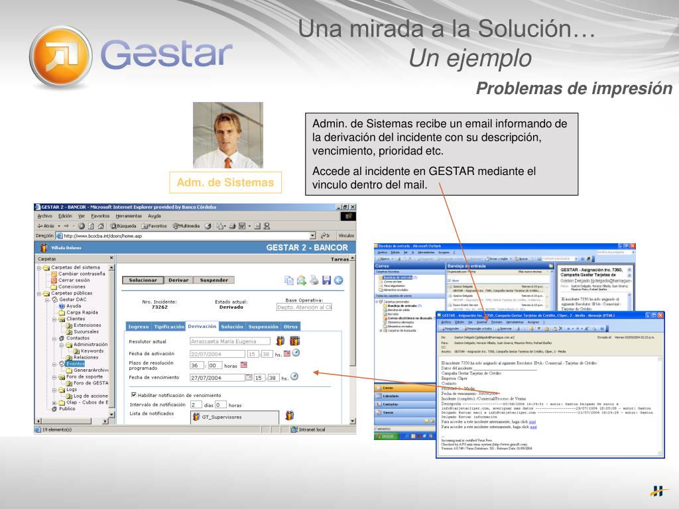The height and width of the screenshot is (509, 679).
Task: Click clock icon beside Fecha de vencimiento
Action: [x=294, y=376]
